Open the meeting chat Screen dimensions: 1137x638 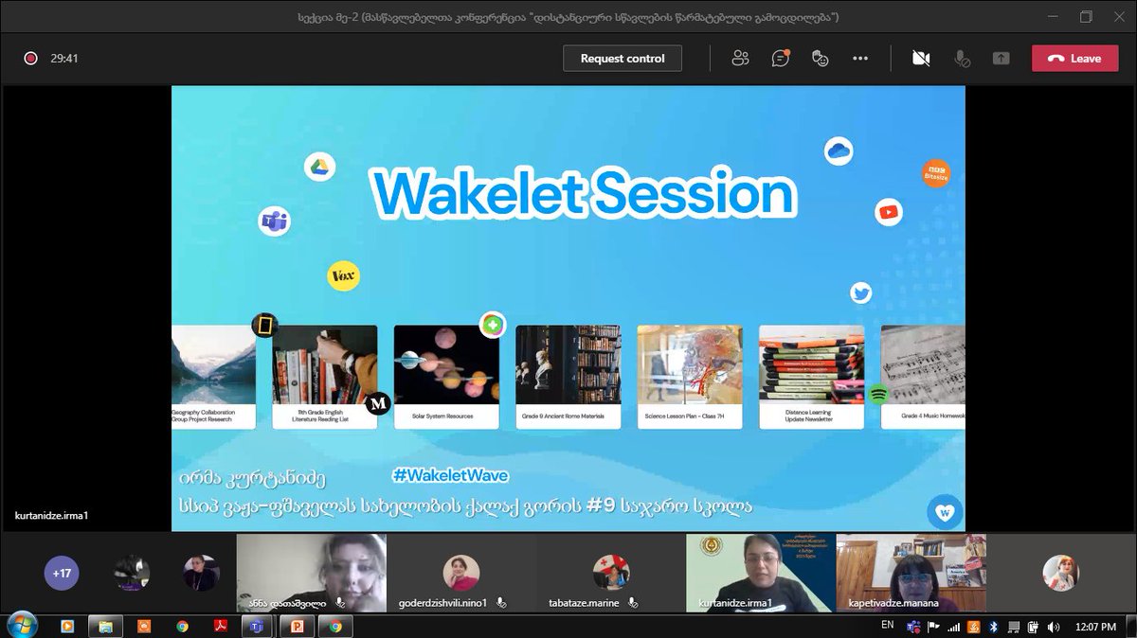point(780,58)
